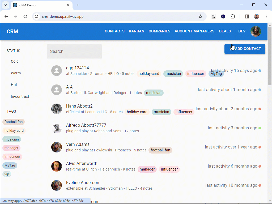Screen dimensions: 272x204
Task: Click the placeholder avatar next to ggg 124124
Action: (x=57, y=70)
